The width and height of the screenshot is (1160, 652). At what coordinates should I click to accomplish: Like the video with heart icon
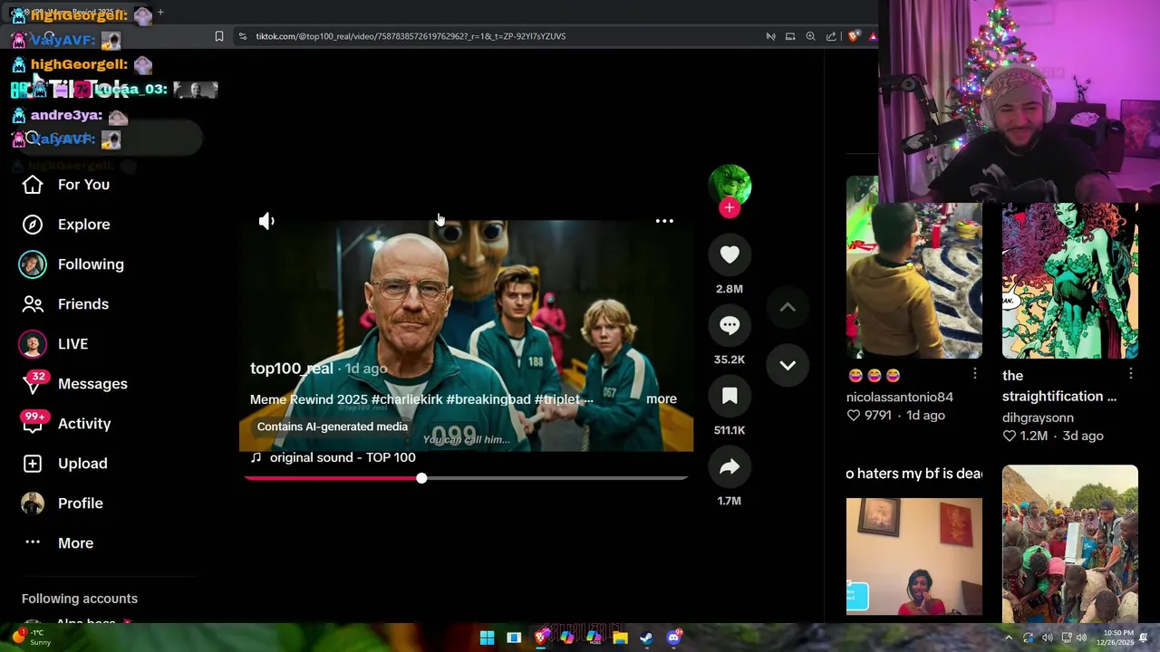730,255
